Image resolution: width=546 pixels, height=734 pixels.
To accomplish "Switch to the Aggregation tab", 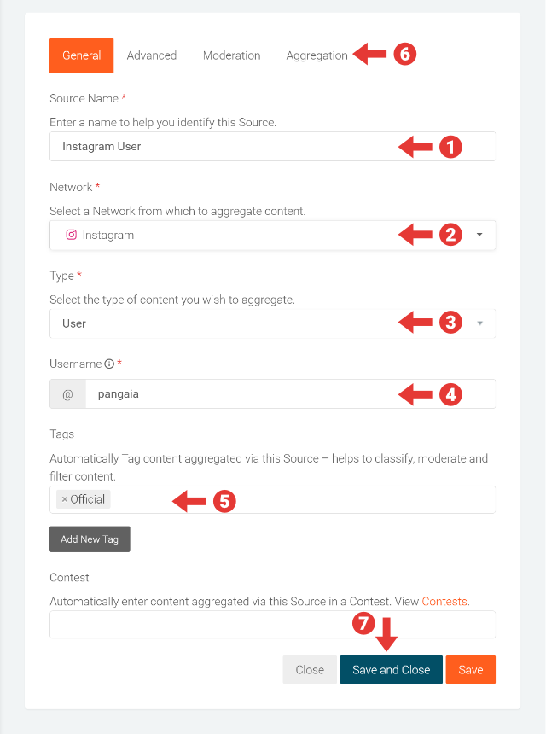I will (317, 55).
